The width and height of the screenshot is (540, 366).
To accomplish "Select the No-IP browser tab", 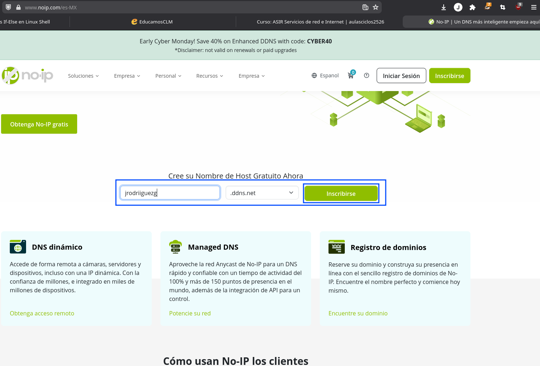I will coord(471,22).
